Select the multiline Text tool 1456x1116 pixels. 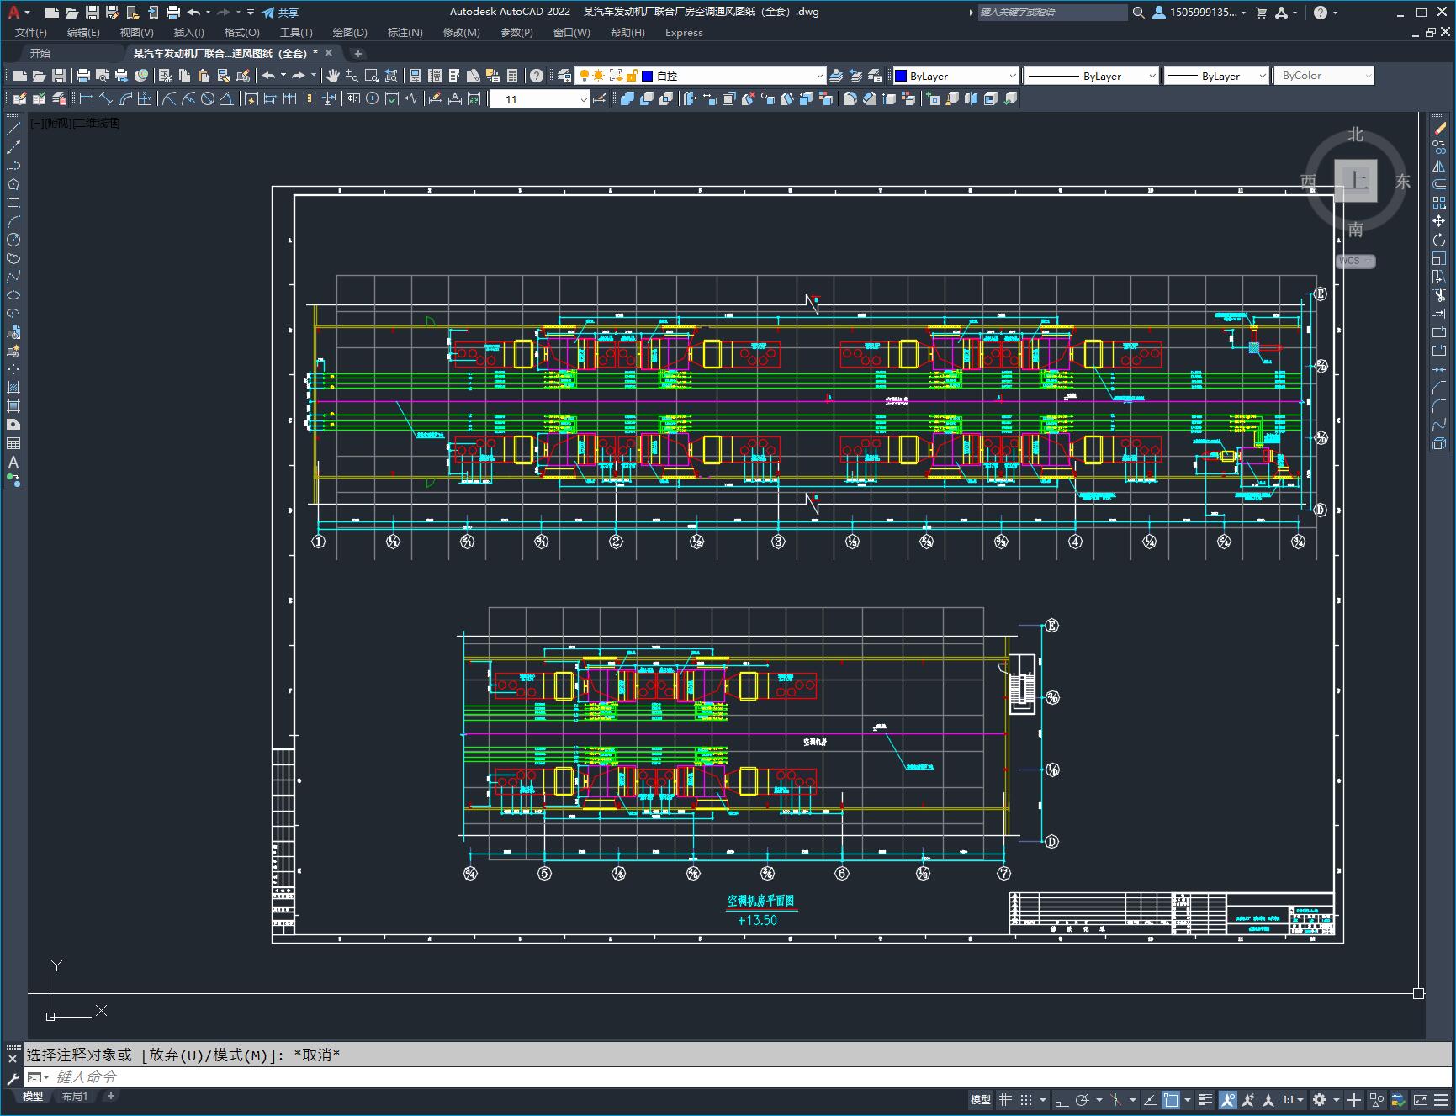[x=13, y=462]
